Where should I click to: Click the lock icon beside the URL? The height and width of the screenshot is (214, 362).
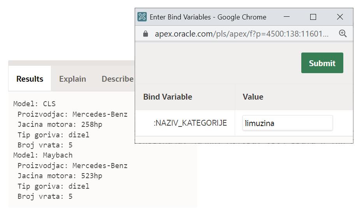click(x=146, y=34)
